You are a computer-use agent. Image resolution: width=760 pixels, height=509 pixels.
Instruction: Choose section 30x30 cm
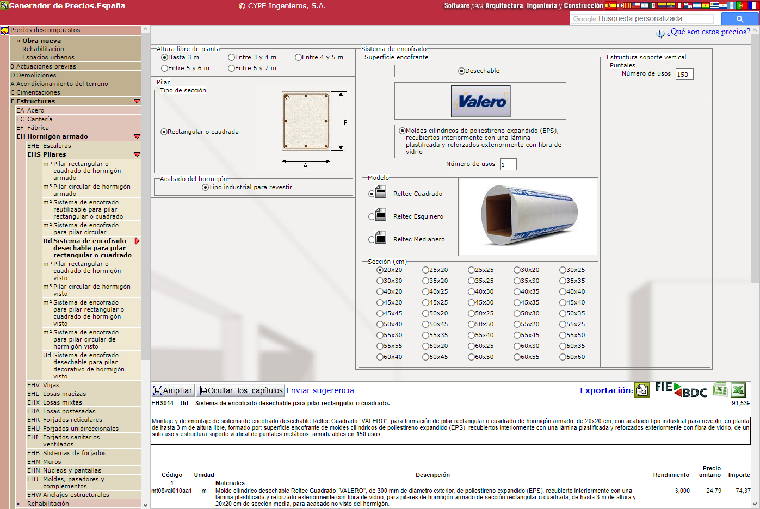[x=380, y=281]
